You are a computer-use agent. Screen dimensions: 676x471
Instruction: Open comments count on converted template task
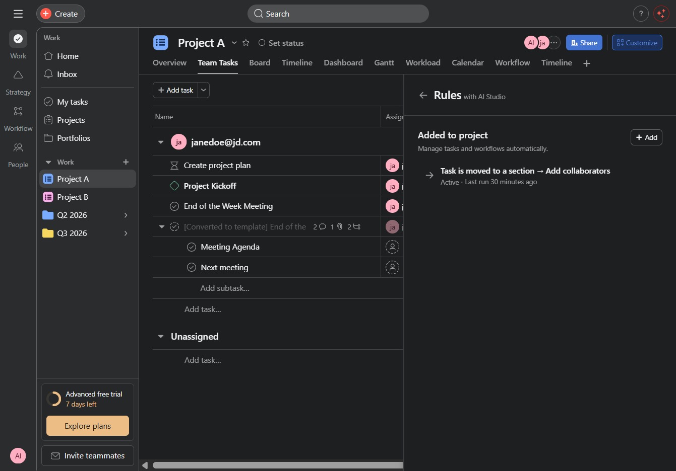320,227
